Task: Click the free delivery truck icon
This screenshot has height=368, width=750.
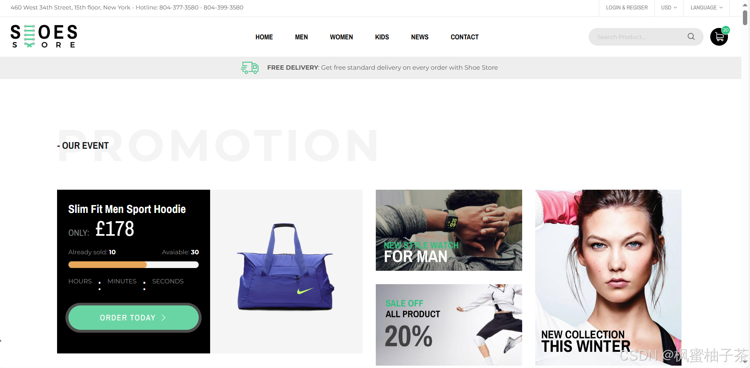Action: pos(249,68)
